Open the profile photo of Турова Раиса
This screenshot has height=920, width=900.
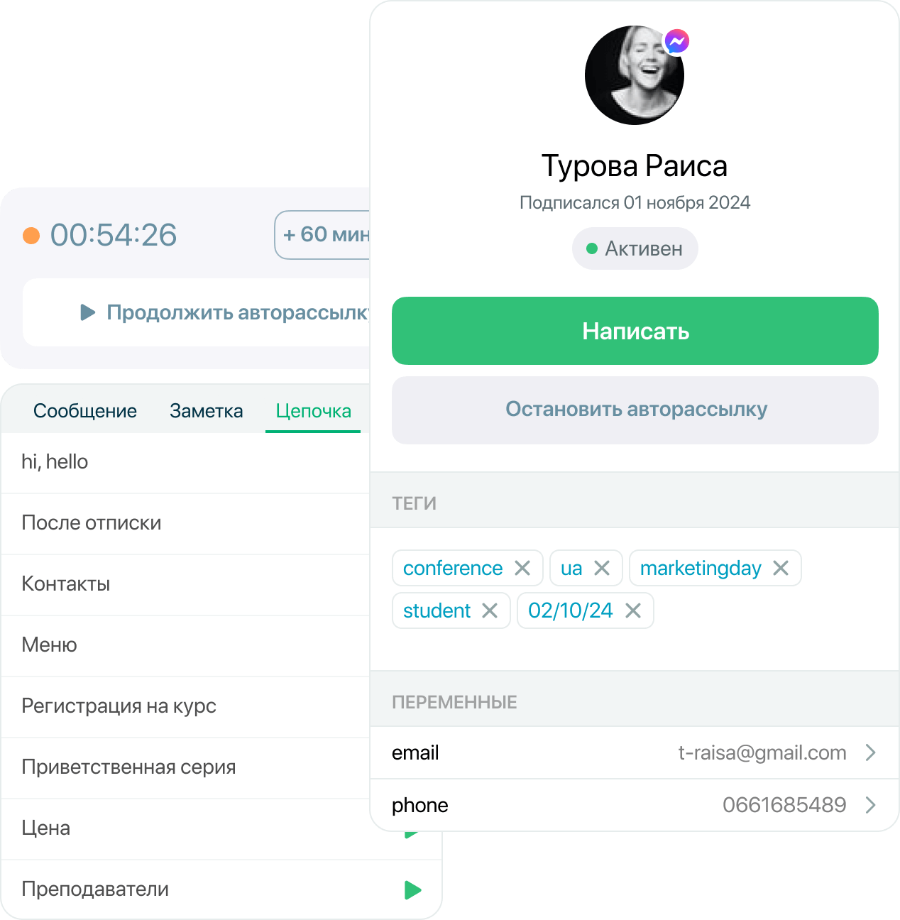coord(635,75)
